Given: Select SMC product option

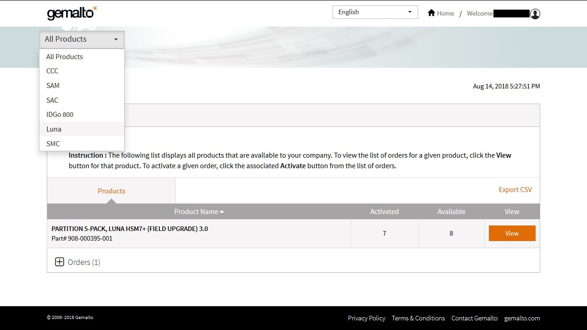Looking at the screenshot, I should pyautogui.click(x=53, y=144).
